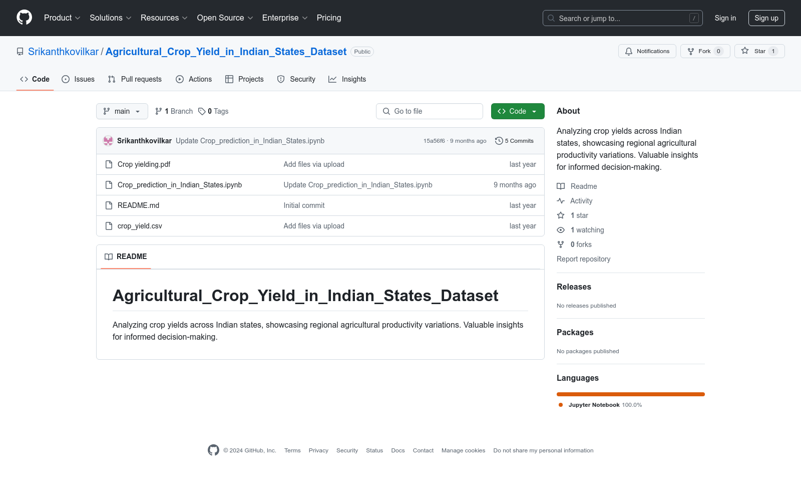The height and width of the screenshot is (501, 801).
Task: Click the file icon beside Crop_prediction_in_Indian_States.ipynb
Action: pos(109,185)
